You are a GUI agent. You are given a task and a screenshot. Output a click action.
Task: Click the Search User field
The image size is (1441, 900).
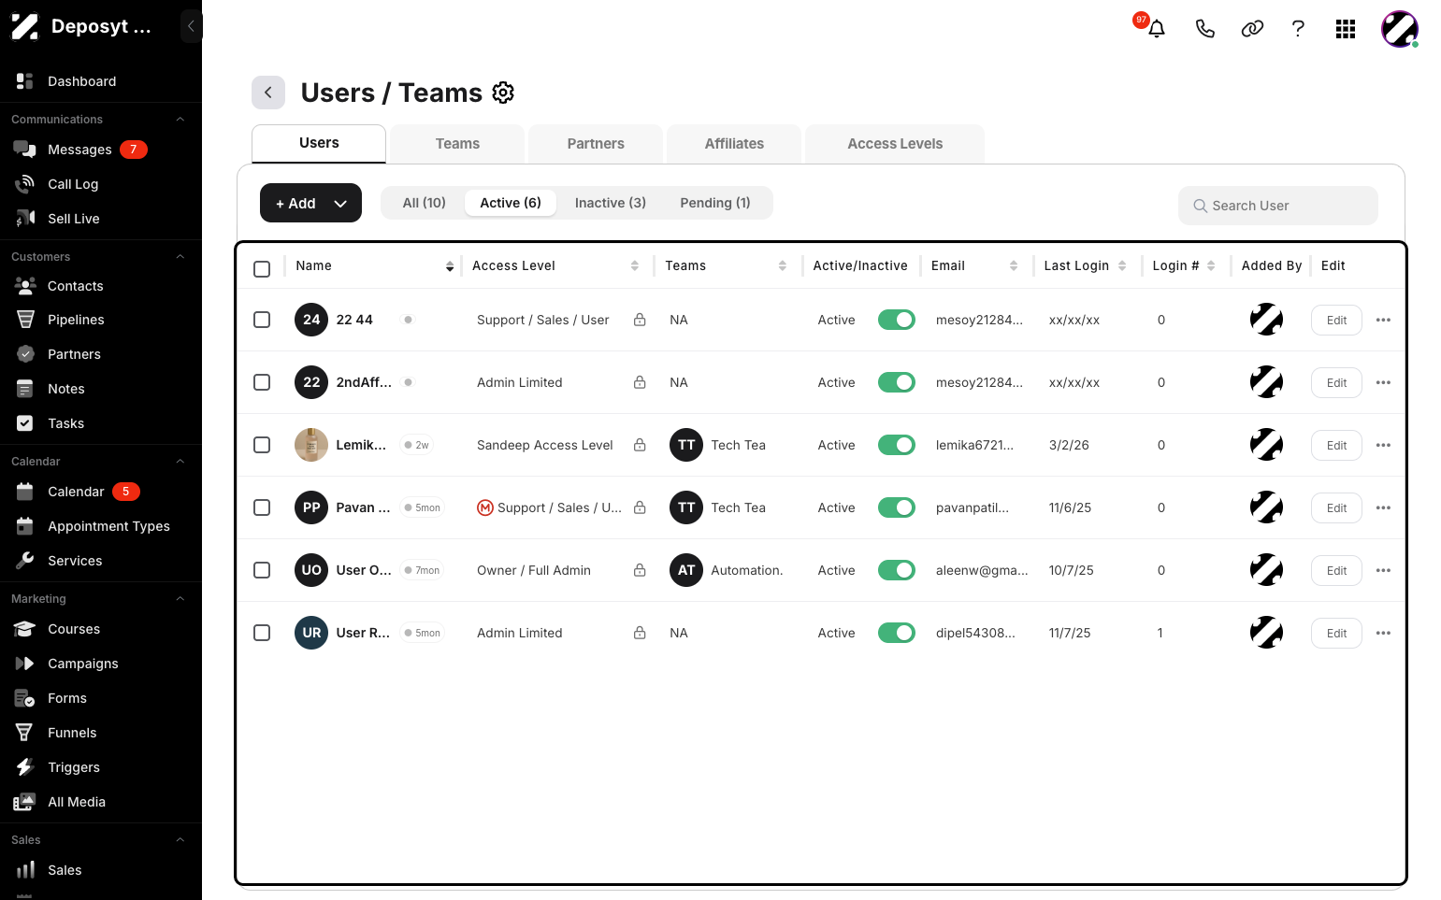click(x=1278, y=206)
